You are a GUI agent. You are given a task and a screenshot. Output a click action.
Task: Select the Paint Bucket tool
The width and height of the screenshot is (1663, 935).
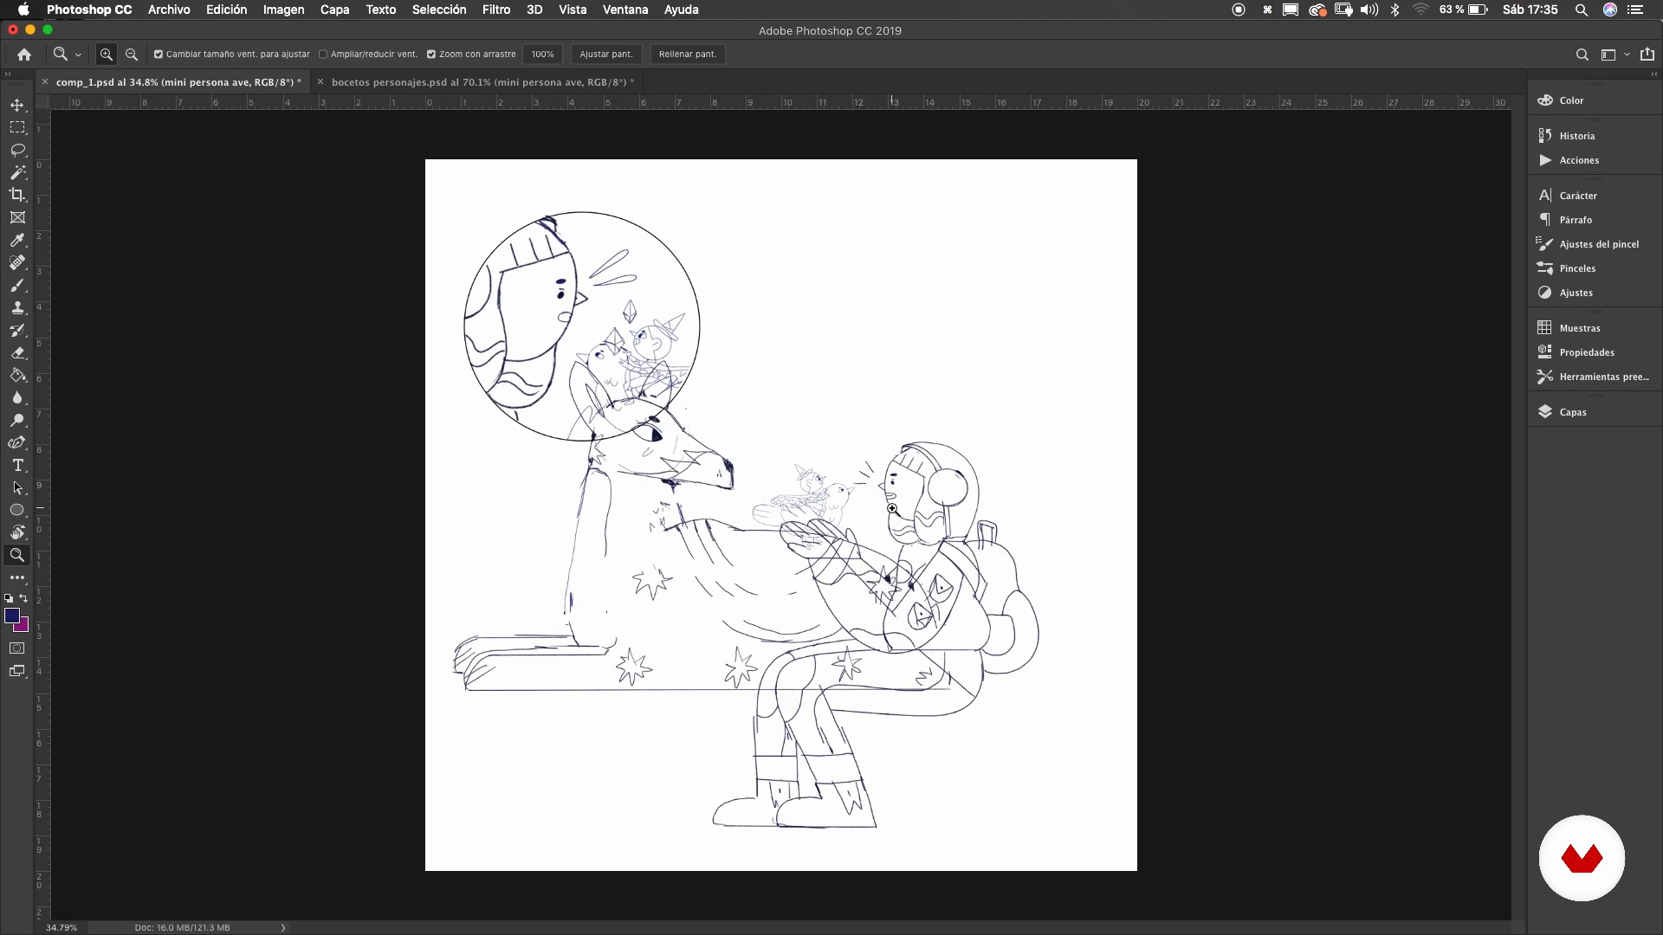17,375
